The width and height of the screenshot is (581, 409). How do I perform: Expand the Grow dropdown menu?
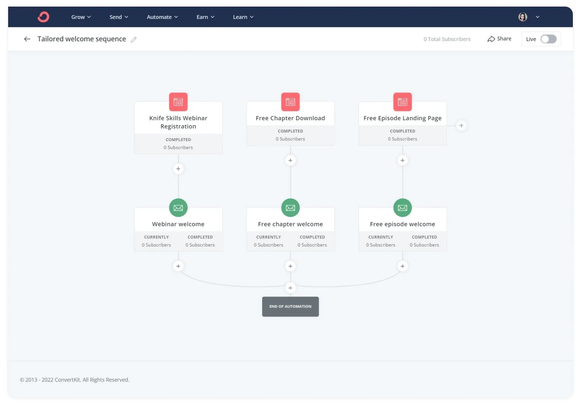(x=81, y=17)
